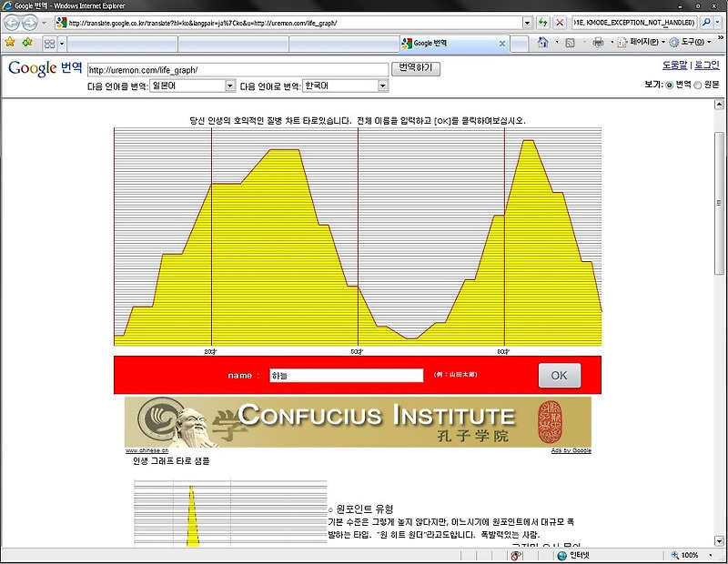
Task: Open the Home icon dropdown arrow
Action: tap(557, 43)
